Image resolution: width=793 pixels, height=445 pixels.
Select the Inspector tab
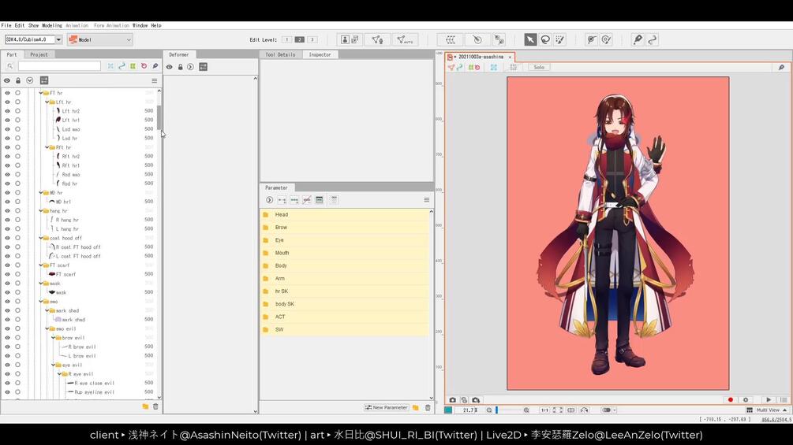click(320, 54)
